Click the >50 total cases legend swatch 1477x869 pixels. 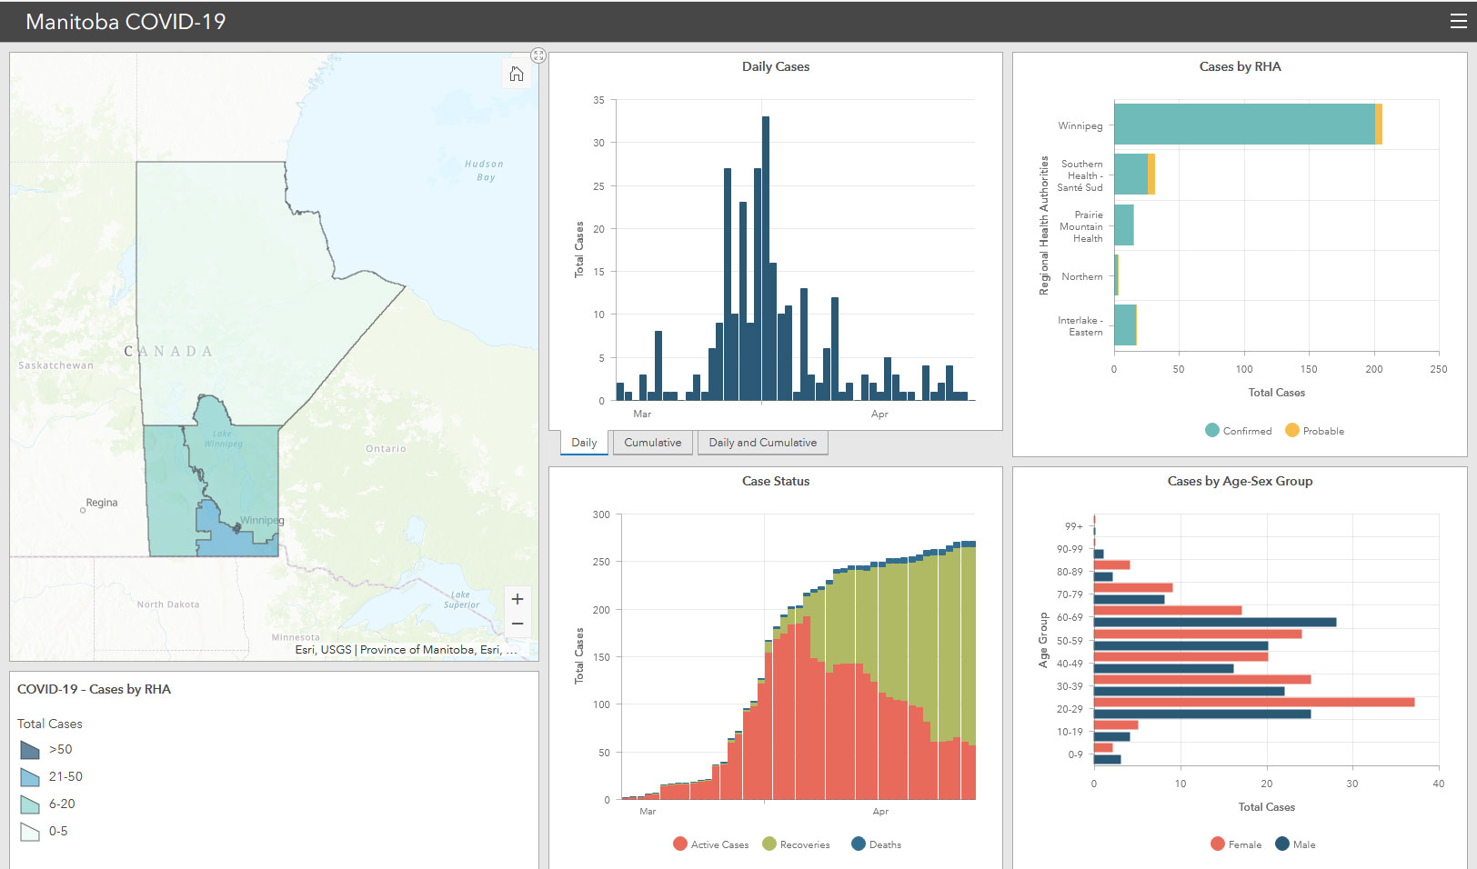(x=30, y=750)
